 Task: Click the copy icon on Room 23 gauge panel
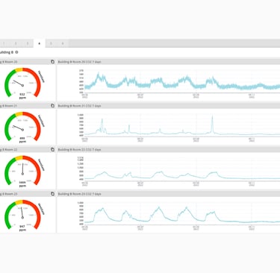point(52,194)
